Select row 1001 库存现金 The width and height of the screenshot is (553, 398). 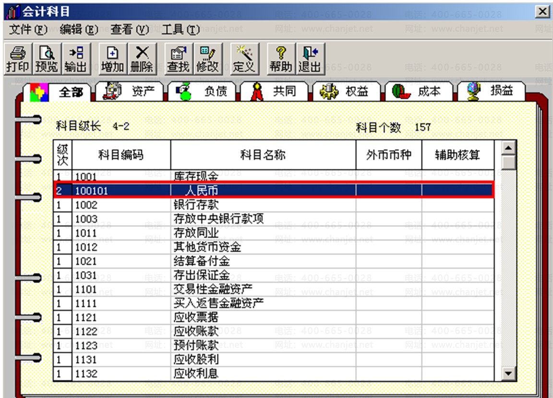pos(274,176)
